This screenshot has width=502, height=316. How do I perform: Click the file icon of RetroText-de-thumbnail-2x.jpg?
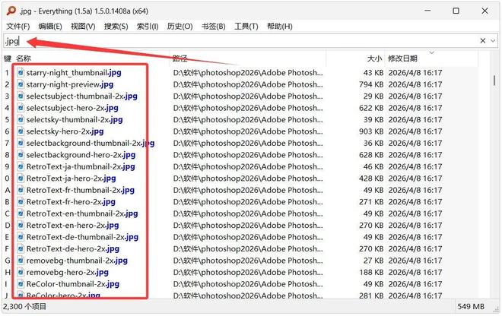(x=21, y=237)
